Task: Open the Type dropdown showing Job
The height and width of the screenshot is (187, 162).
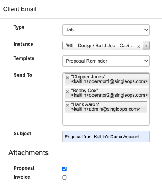Action: tap(106, 30)
